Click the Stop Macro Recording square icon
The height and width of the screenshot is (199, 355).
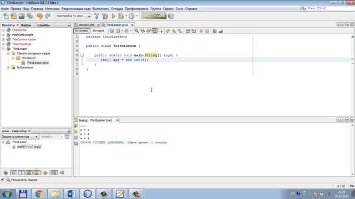click(207, 31)
